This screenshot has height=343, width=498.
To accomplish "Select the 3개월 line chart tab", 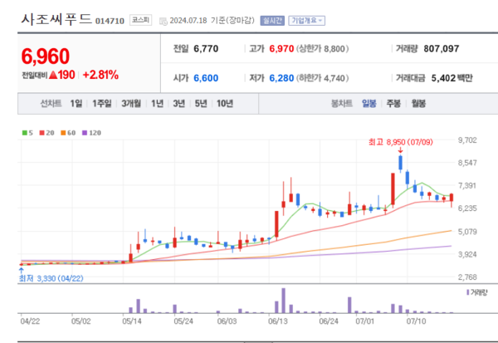I will (131, 103).
